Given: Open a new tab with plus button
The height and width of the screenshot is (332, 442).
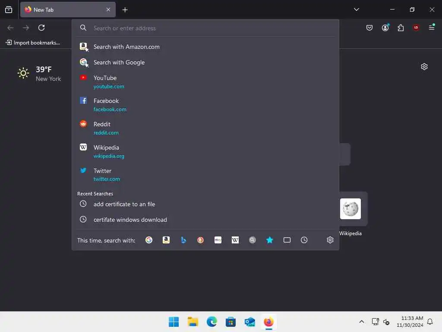Looking at the screenshot, I should coord(125,10).
